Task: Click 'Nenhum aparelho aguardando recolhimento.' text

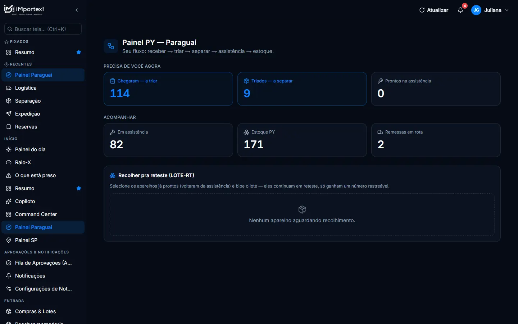Action: (x=302, y=220)
